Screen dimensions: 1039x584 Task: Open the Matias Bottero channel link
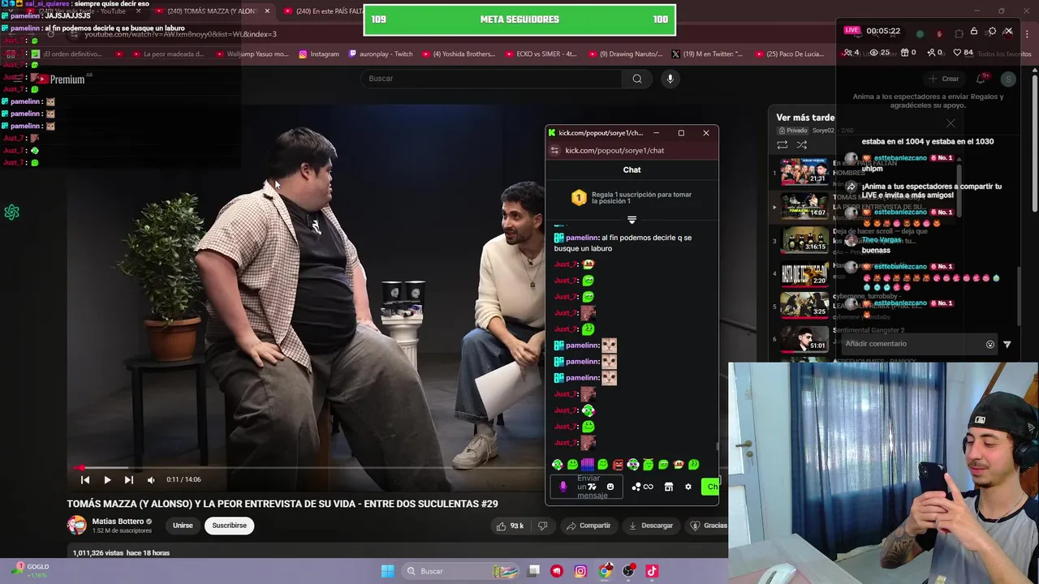click(118, 522)
